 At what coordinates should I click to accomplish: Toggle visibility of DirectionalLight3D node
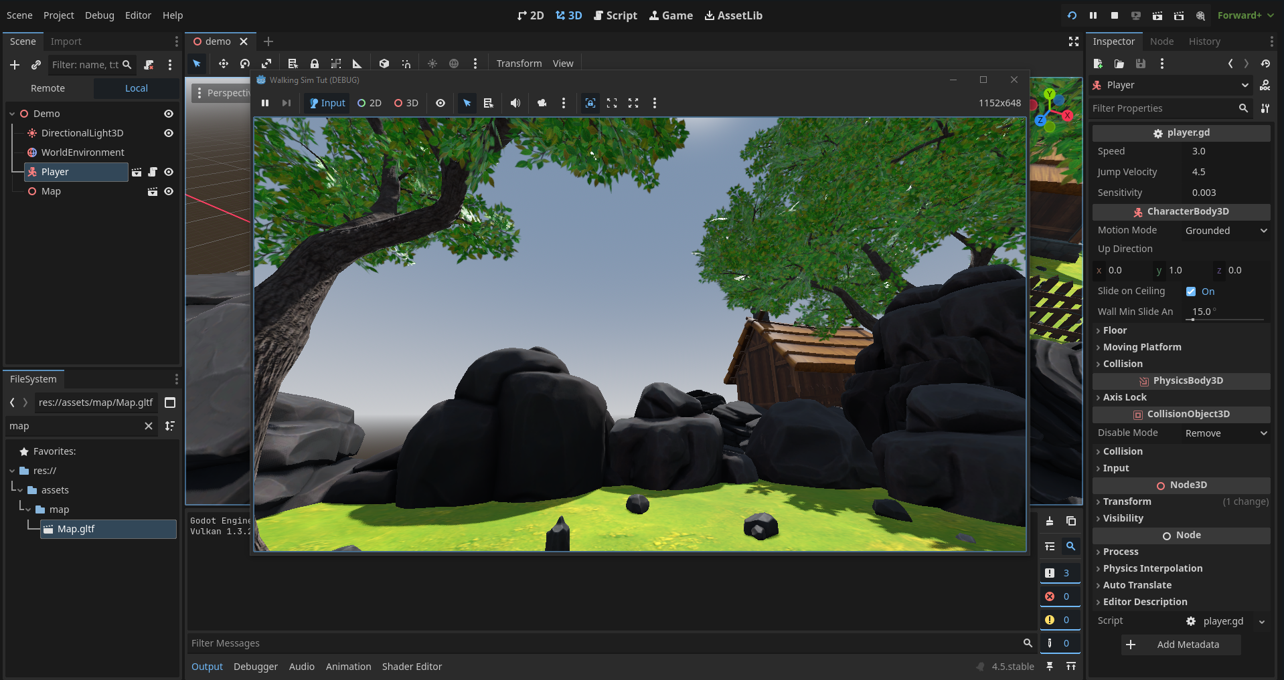point(169,133)
